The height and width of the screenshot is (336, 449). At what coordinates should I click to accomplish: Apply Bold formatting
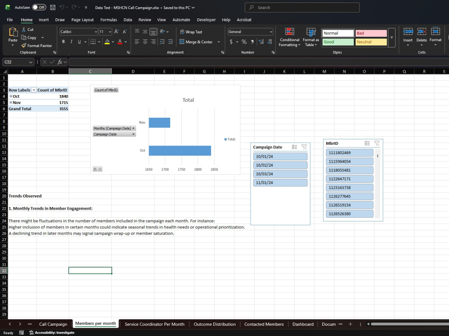[63, 42]
